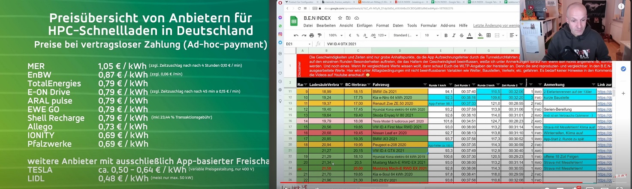Viewport: 632px width, 189px height.
Task: Select row header 21
Action: (289, 151)
